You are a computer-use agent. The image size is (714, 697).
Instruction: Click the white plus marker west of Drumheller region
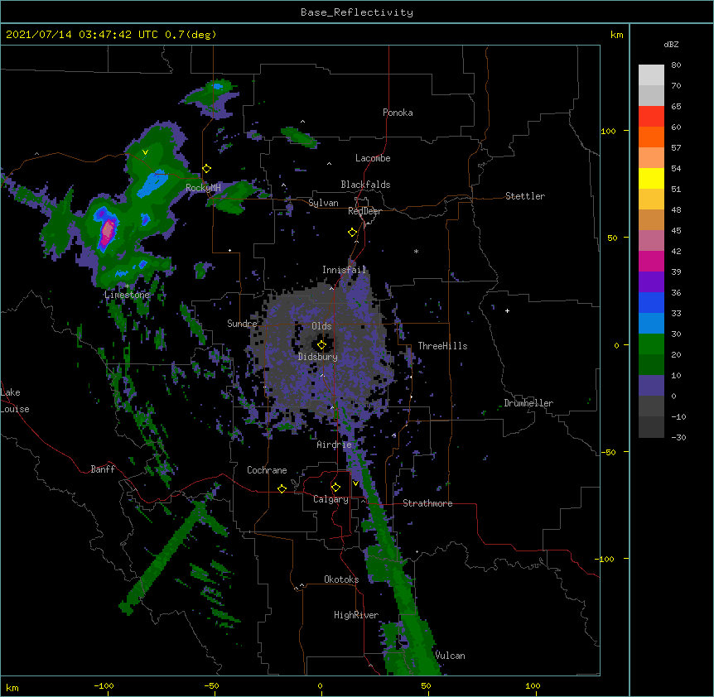(x=507, y=310)
